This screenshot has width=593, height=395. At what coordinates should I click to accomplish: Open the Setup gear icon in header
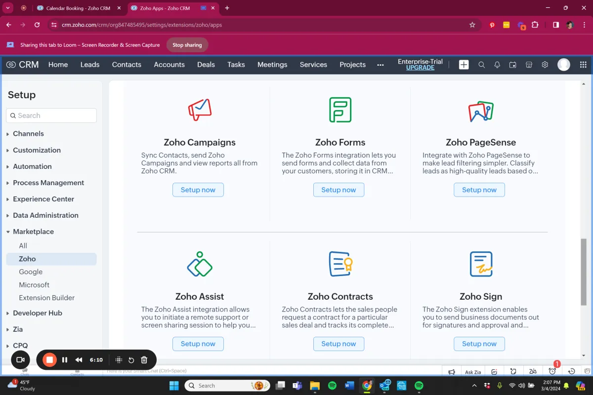(545, 65)
